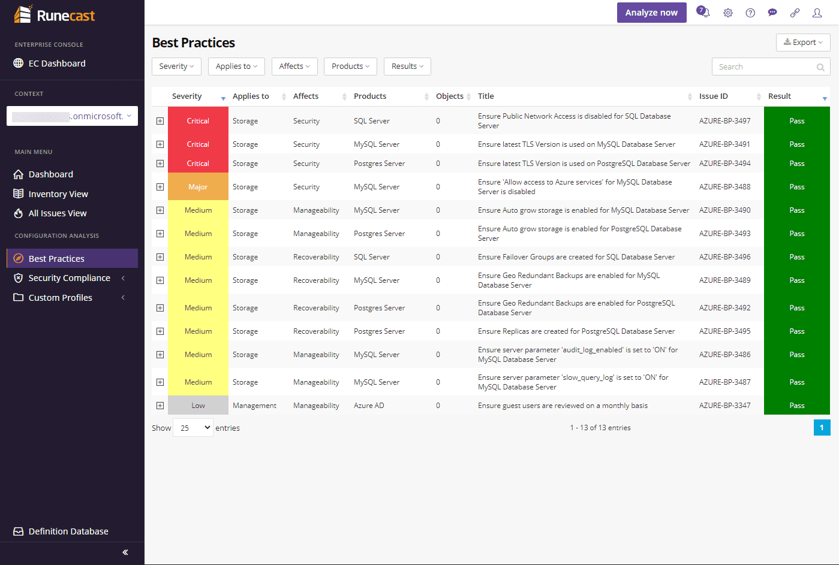Sort table by Result column
The height and width of the screenshot is (565, 839).
797,96
